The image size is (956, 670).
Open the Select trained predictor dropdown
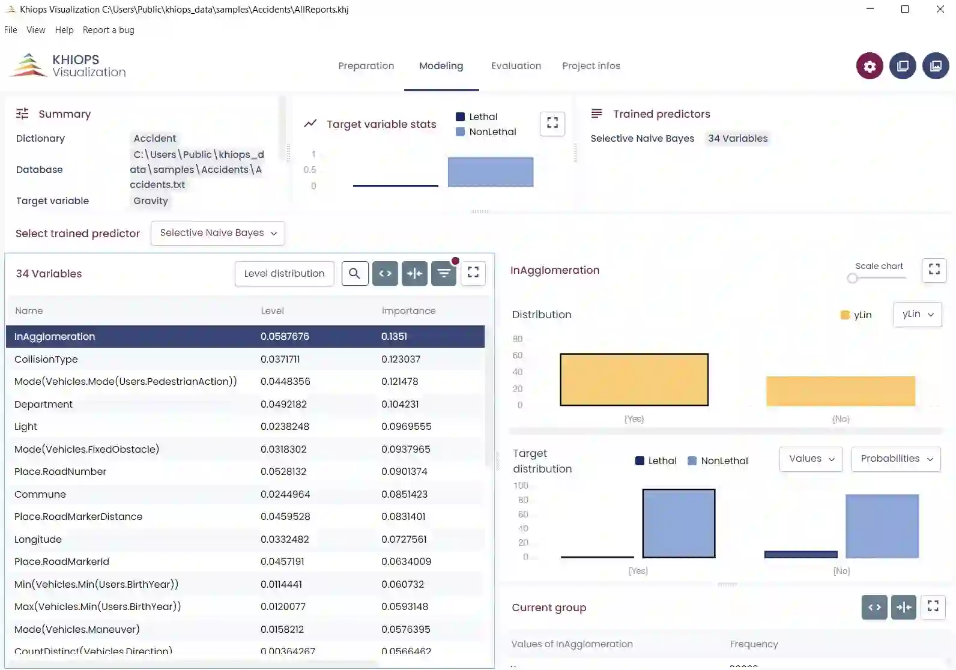tap(218, 233)
